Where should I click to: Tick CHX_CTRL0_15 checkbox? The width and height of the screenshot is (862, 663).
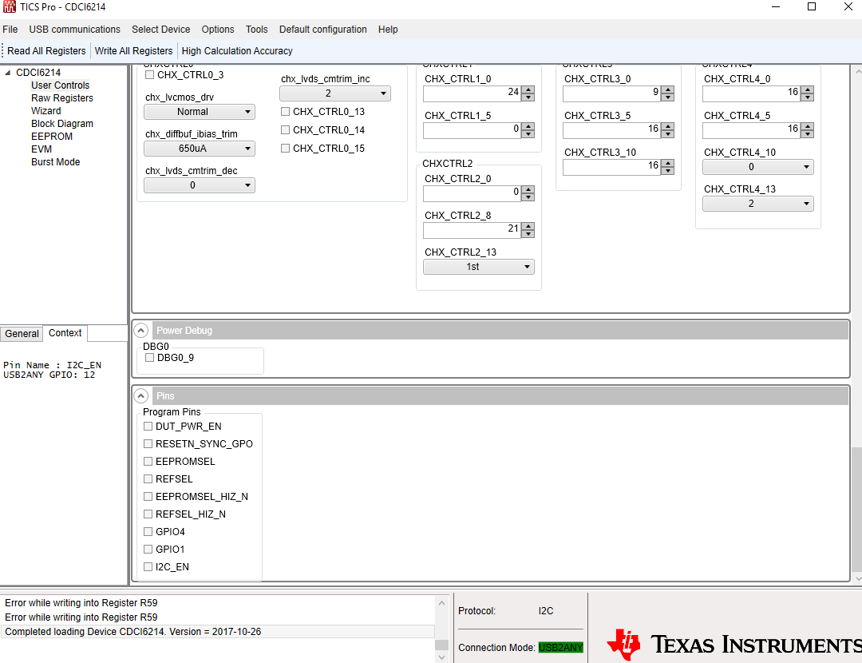pyautogui.click(x=285, y=148)
